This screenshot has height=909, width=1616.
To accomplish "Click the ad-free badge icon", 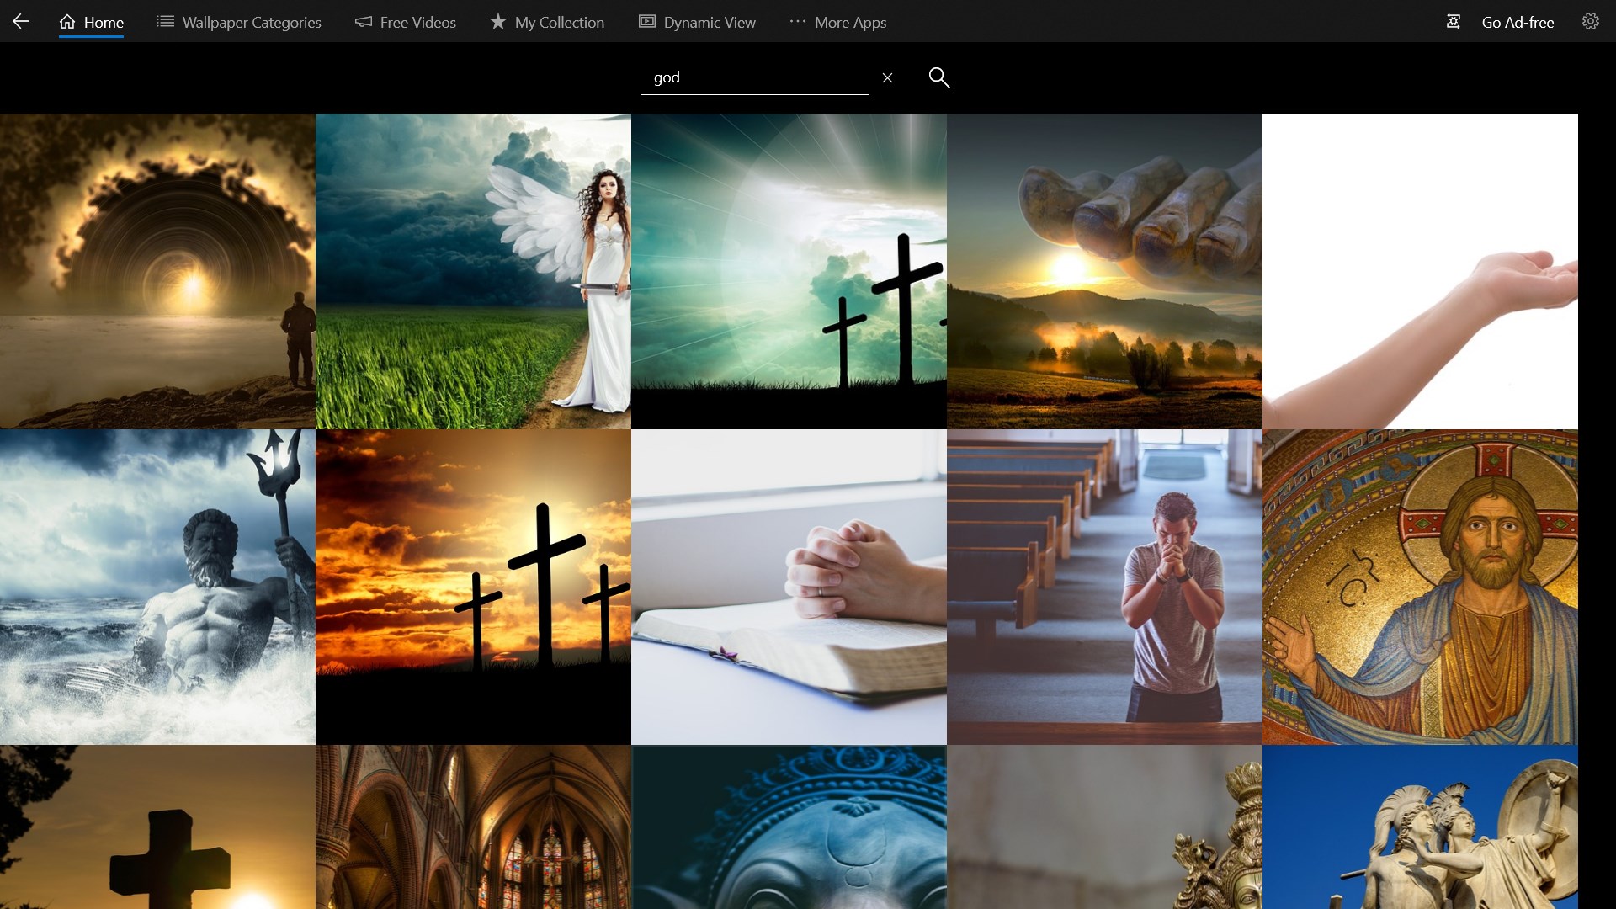I will pyautogui.click(x=1453, y=22).
